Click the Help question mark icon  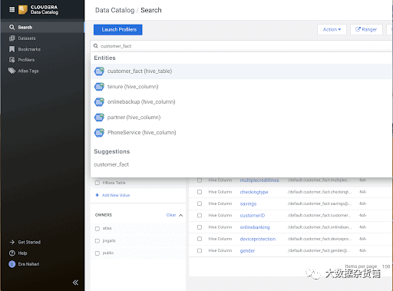click(x=12, y=253)
